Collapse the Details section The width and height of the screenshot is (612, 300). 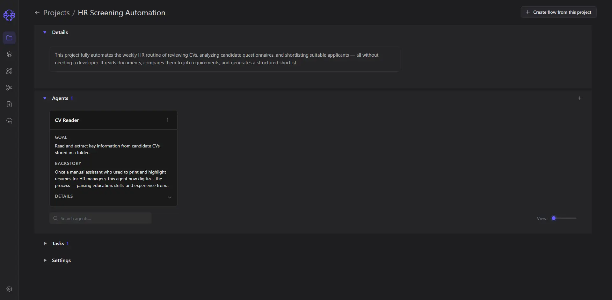[x=45, y=32]
